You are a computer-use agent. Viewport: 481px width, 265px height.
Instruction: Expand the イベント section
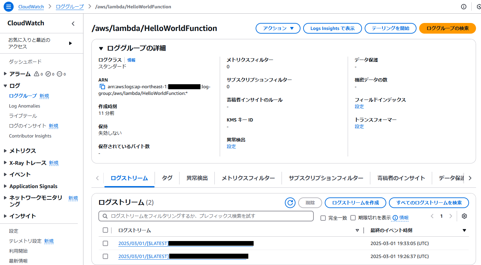tap(5, 174)
